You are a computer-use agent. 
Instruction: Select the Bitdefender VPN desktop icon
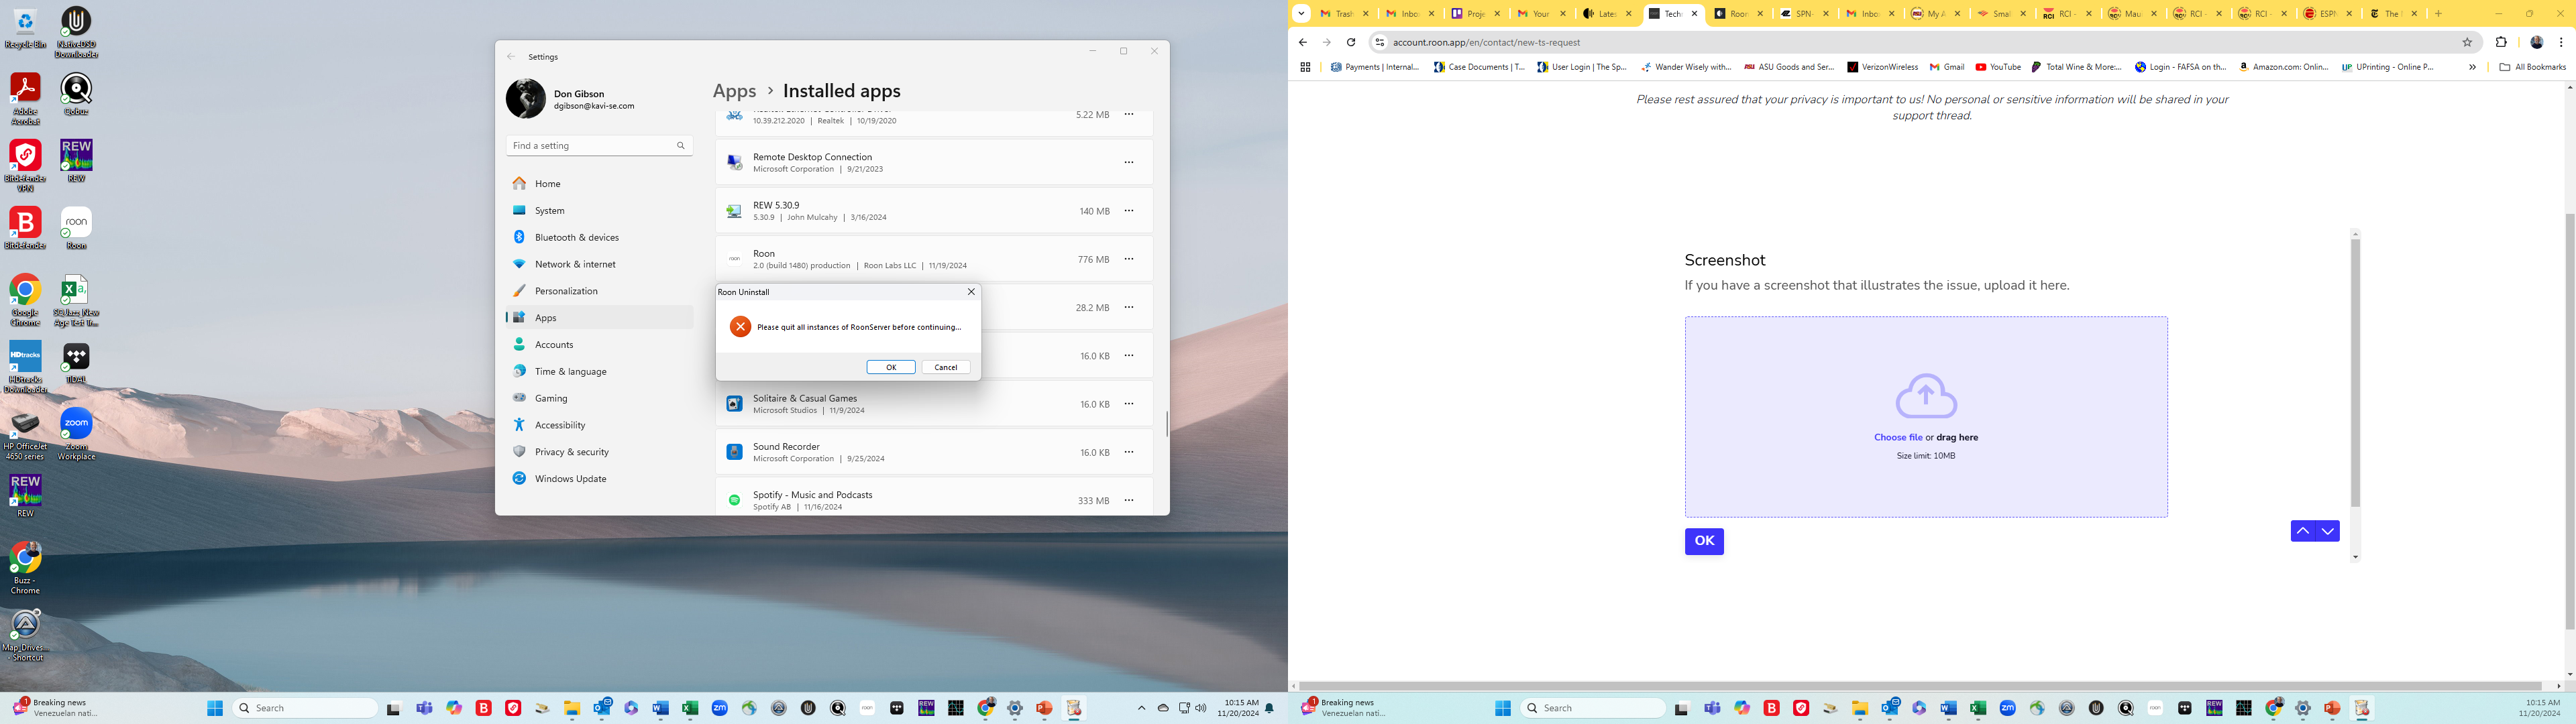tap(25, 166)
